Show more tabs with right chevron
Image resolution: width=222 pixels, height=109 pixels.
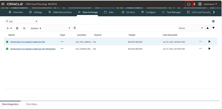tap(214, 12)
